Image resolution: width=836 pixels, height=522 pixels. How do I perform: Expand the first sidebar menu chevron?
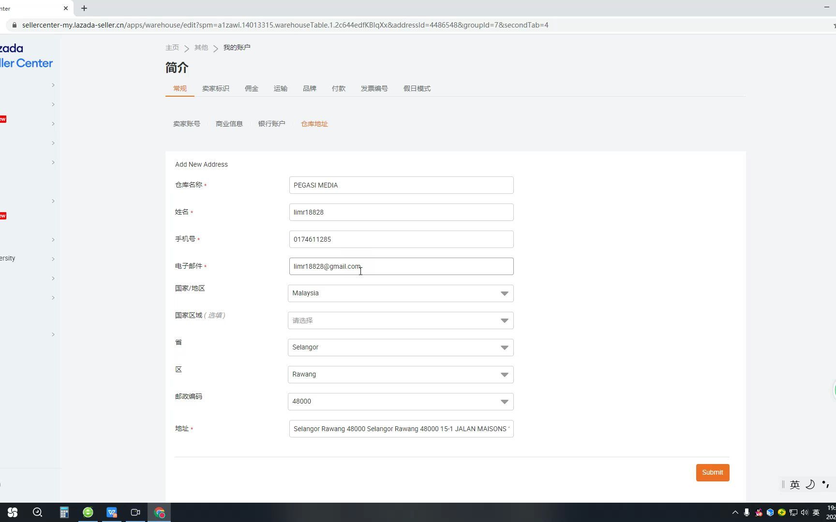53,85
